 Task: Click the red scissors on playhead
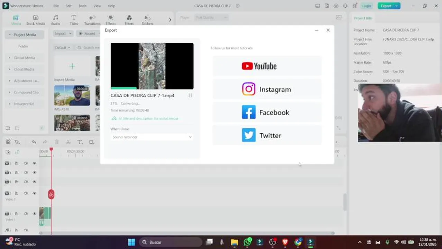51,194
